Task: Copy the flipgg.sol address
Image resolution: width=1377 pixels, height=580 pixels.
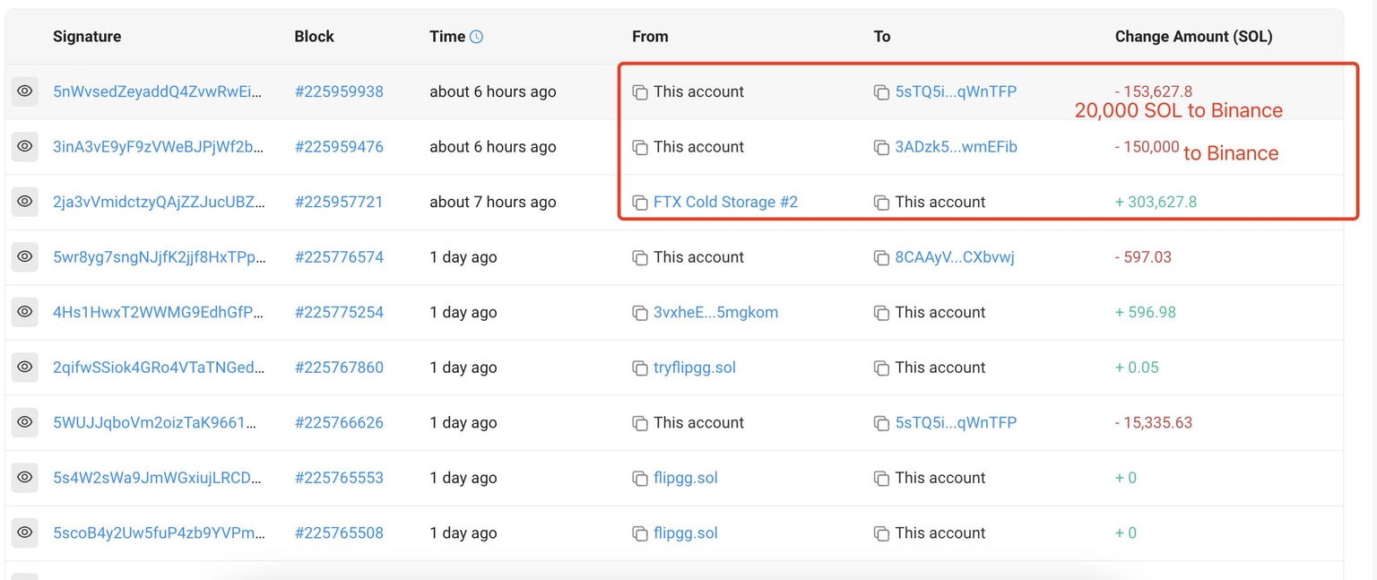Action: point(639,478)
